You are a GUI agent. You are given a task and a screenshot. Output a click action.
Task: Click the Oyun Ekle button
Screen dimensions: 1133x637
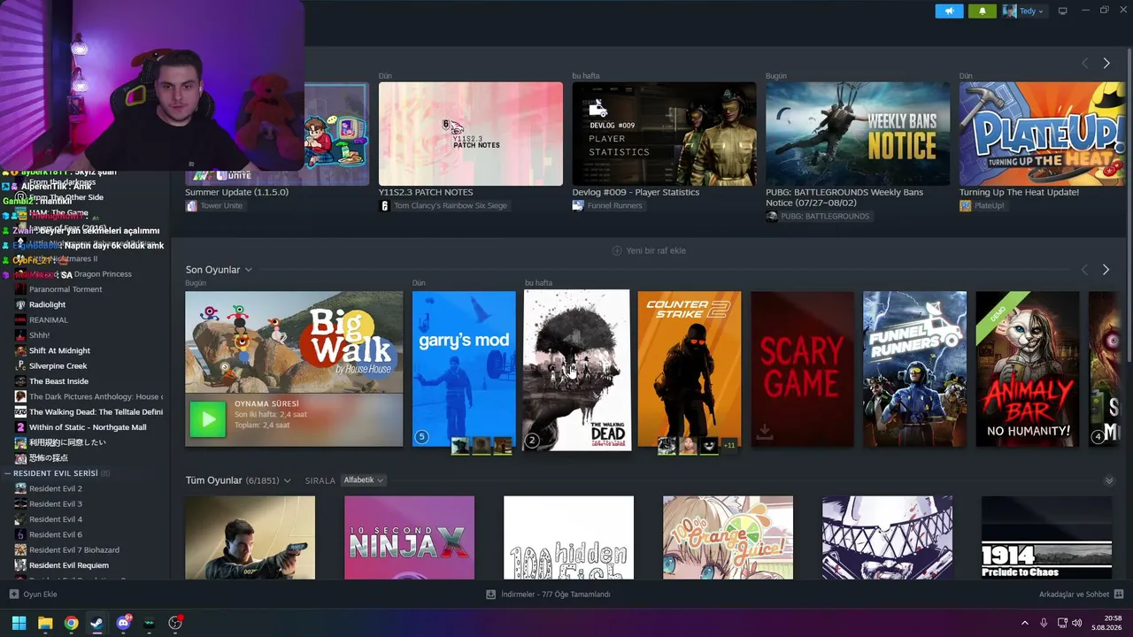click(33, 595)
